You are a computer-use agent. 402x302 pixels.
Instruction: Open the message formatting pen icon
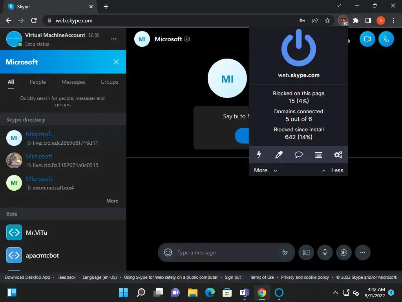click(x=285, y=252)
